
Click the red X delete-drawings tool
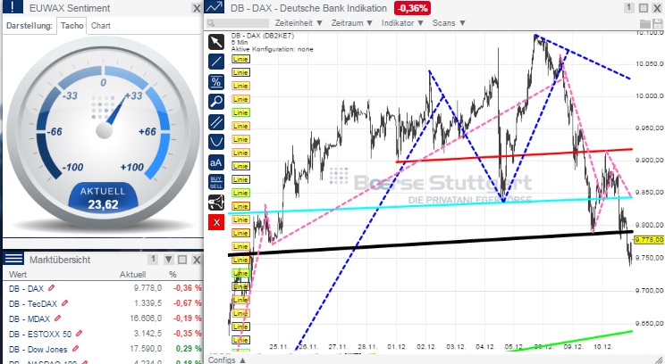[x=216, y=222]
